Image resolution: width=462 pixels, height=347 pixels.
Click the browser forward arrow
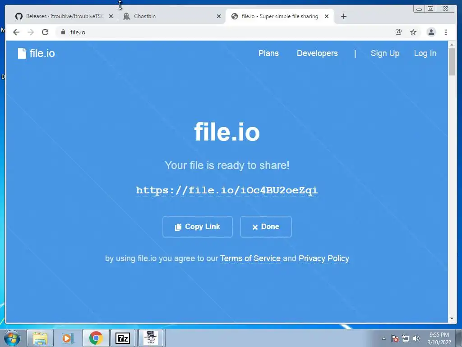tap(31, 32)
